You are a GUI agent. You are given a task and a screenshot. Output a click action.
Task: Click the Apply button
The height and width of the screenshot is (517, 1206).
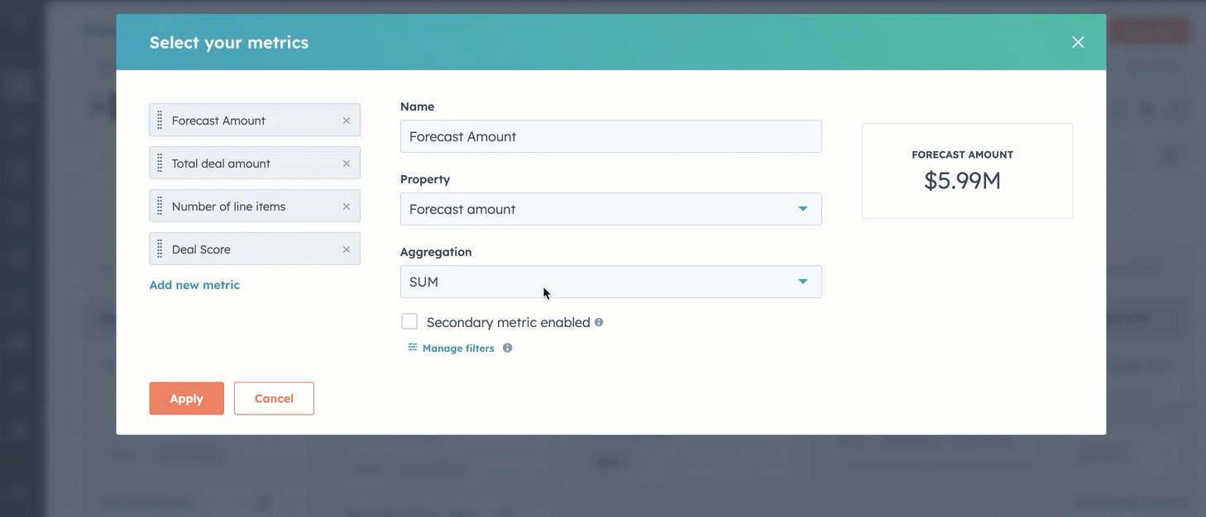(186, 398)
